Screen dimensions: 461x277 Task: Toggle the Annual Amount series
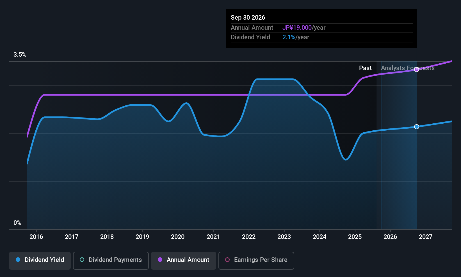coord(184,260)
